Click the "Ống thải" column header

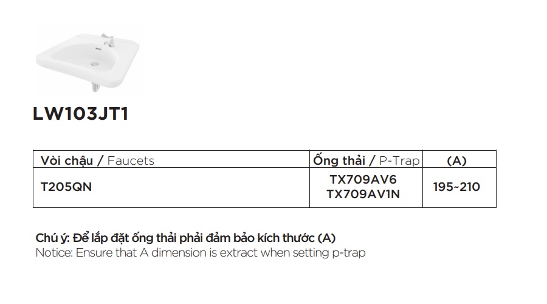pos(339,160)
